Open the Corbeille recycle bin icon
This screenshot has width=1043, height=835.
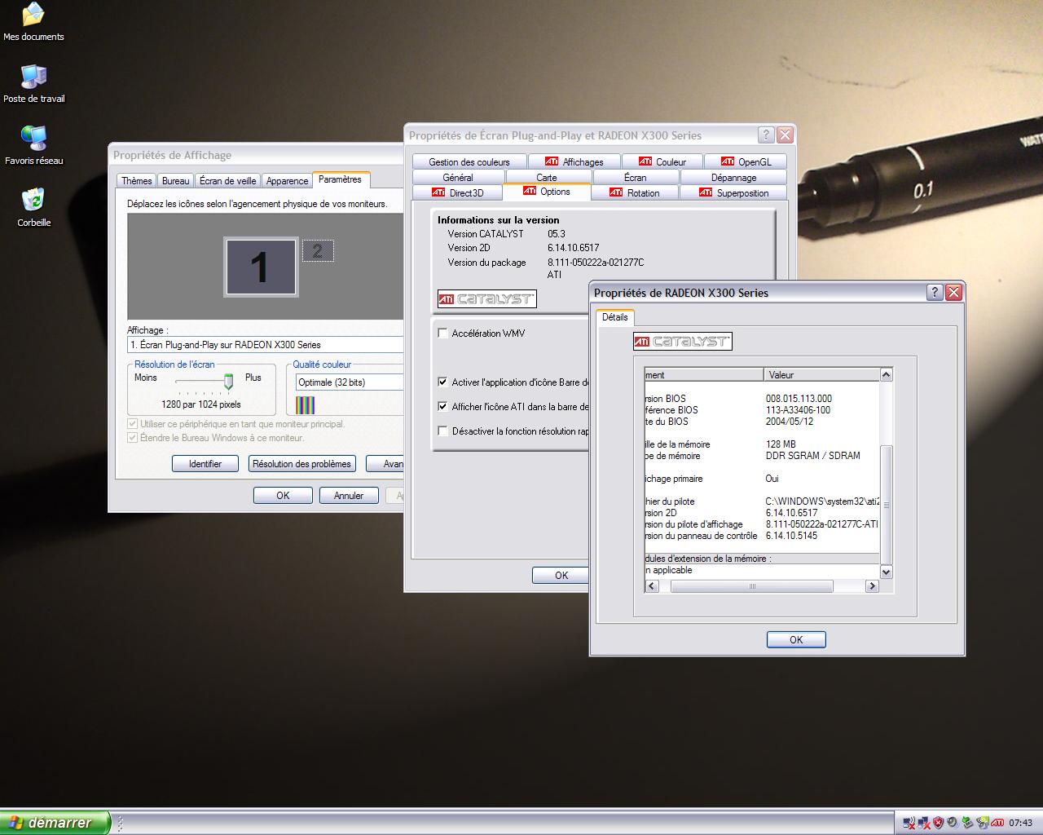pos(33,207)
